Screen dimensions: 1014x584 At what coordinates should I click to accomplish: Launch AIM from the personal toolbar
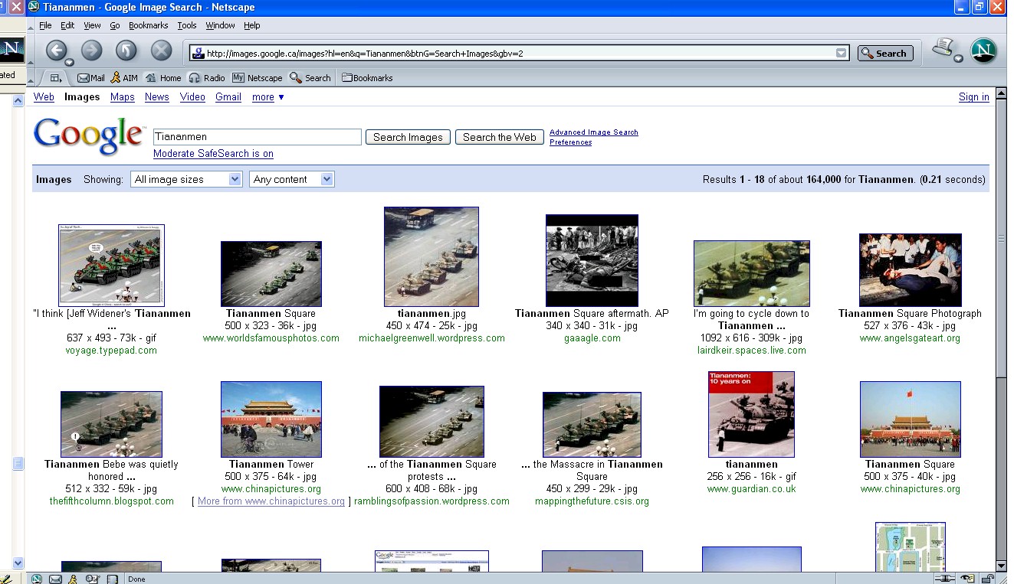(x=124, y=78)
